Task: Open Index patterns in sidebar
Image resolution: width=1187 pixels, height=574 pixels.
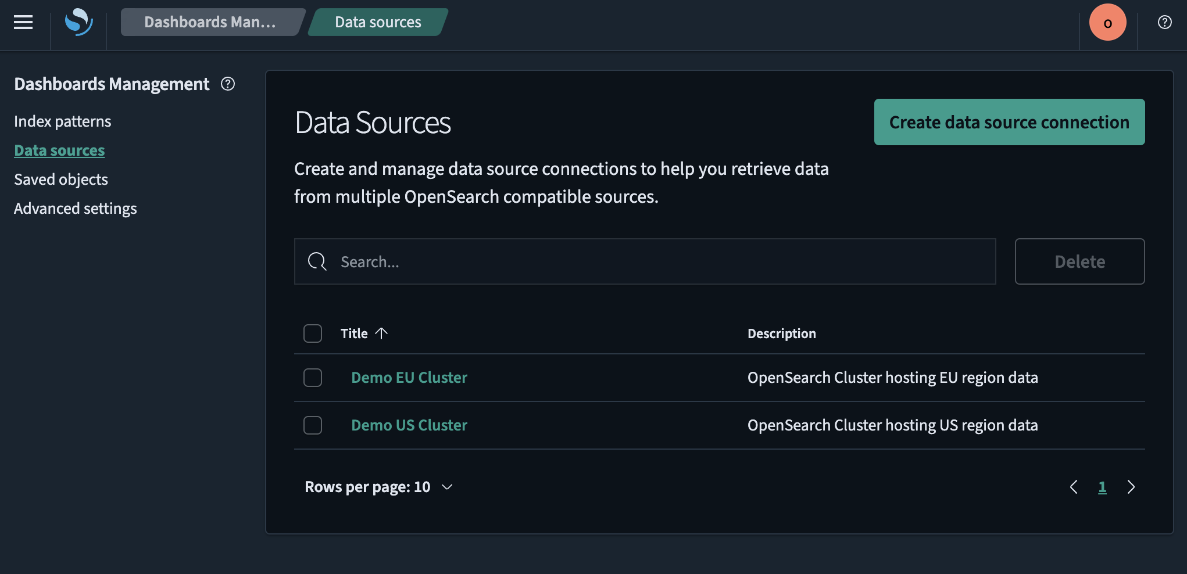Action: 62,121
